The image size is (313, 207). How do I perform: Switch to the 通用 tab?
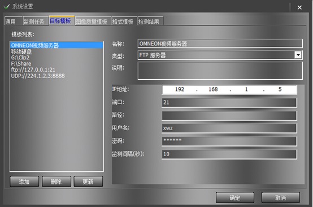click(13, 21)
